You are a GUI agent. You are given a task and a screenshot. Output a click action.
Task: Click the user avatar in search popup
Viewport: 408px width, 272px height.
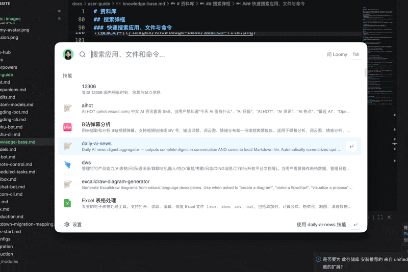pos(68,55)
